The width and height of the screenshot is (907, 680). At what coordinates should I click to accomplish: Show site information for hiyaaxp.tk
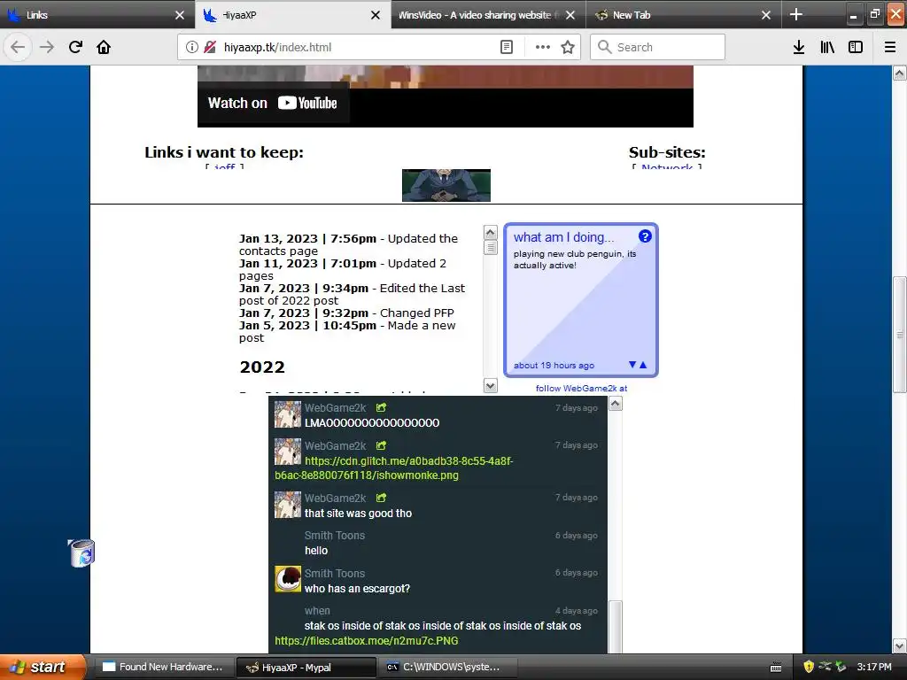[x=191, y=47]
